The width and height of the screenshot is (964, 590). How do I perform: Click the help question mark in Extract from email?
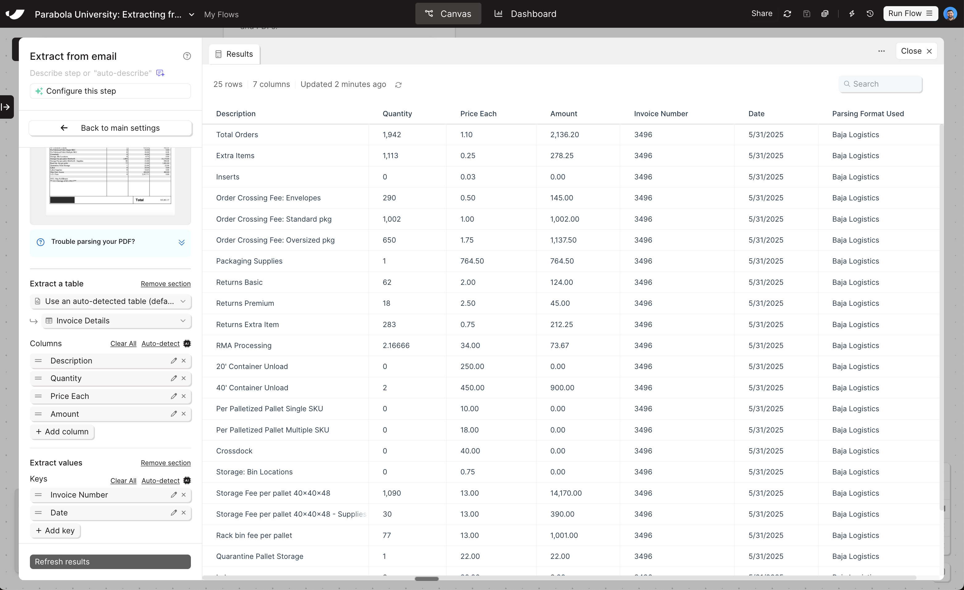(x=187, y=56)
